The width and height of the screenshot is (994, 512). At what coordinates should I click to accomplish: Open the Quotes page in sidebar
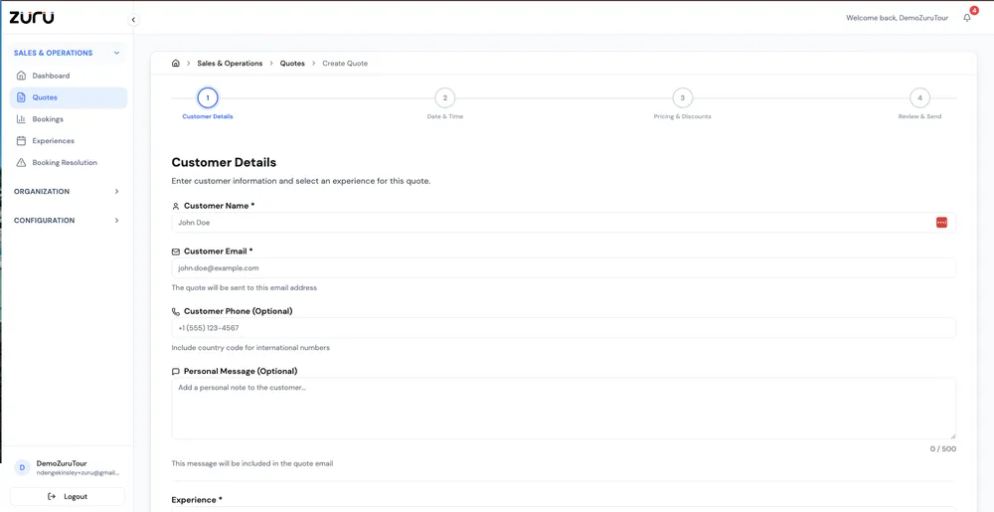click(69, 97)
